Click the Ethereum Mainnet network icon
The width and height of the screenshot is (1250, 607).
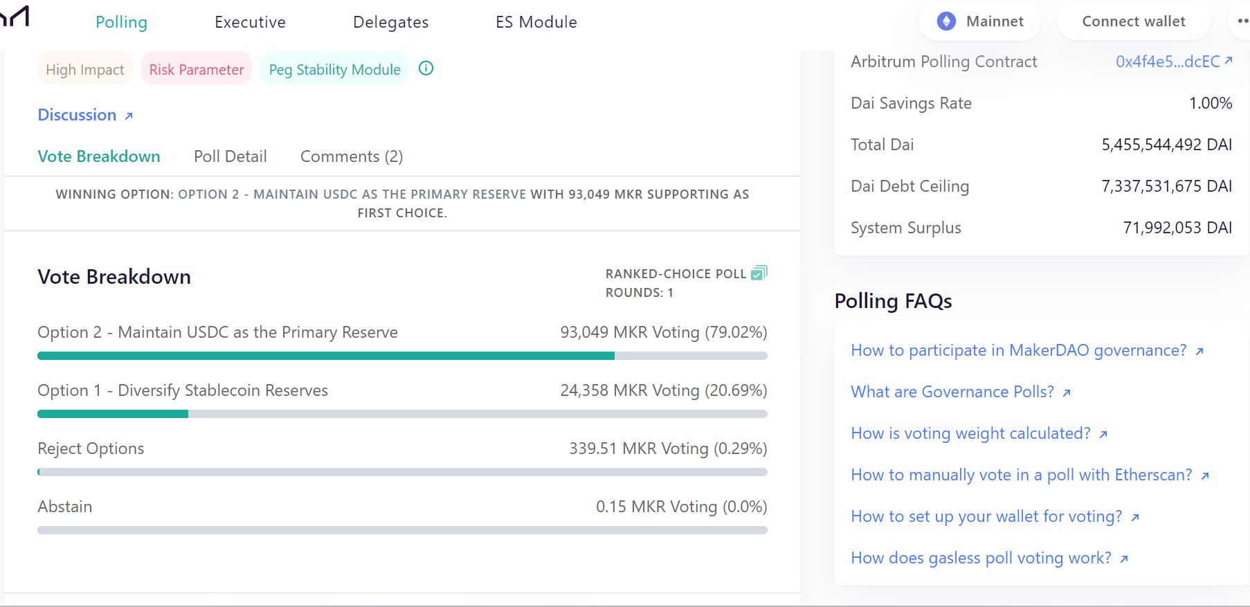click(946, 21)
